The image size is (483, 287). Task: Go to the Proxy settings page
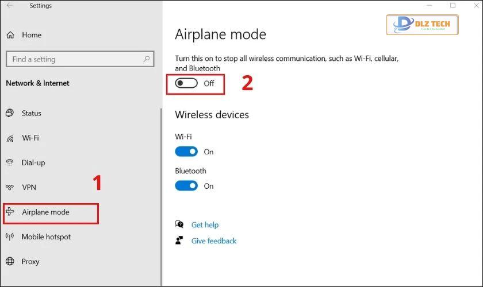click(30, 261)
